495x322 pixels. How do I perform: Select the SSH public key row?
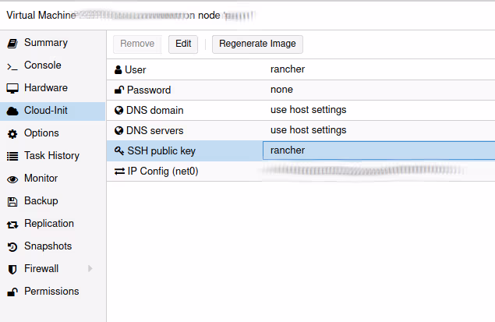click(300, 150)
